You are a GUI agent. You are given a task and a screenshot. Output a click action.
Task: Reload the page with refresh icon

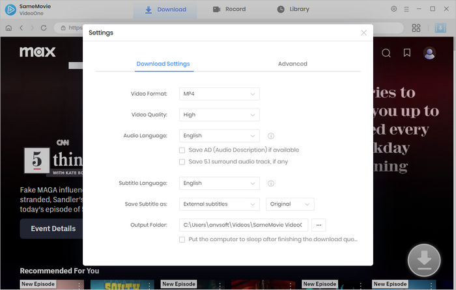tap(44, 28)
